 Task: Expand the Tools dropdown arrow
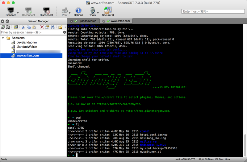coord(98,13)
